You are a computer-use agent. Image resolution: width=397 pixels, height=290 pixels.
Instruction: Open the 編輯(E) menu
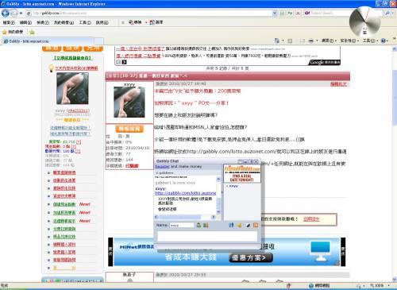pyautogui.click(x=25, y=23)
